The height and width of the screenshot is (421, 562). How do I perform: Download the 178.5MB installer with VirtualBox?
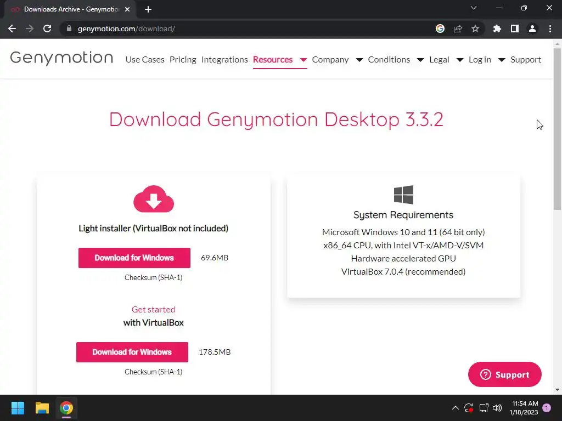coord(132,352)
